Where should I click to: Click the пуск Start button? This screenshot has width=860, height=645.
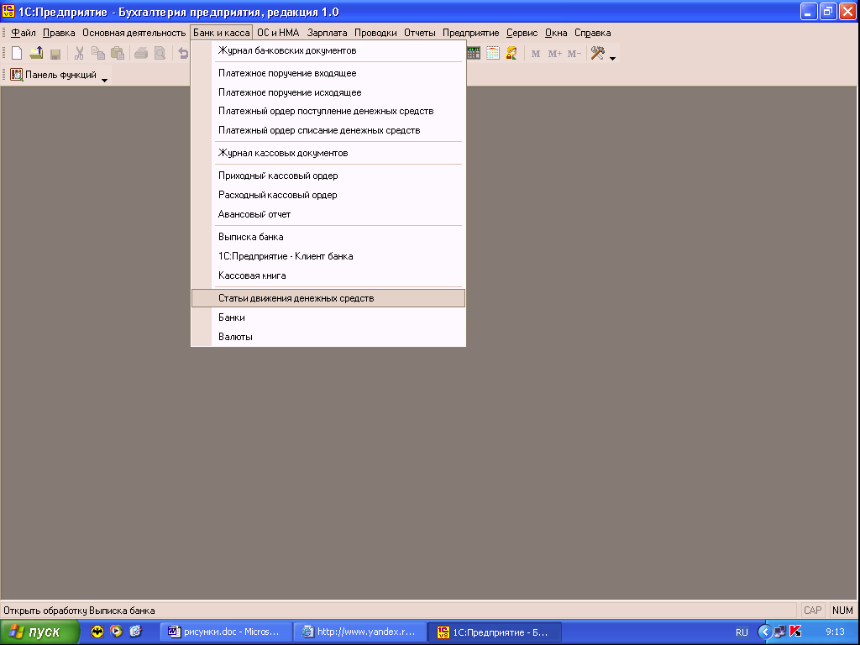[x=40, y=632]
